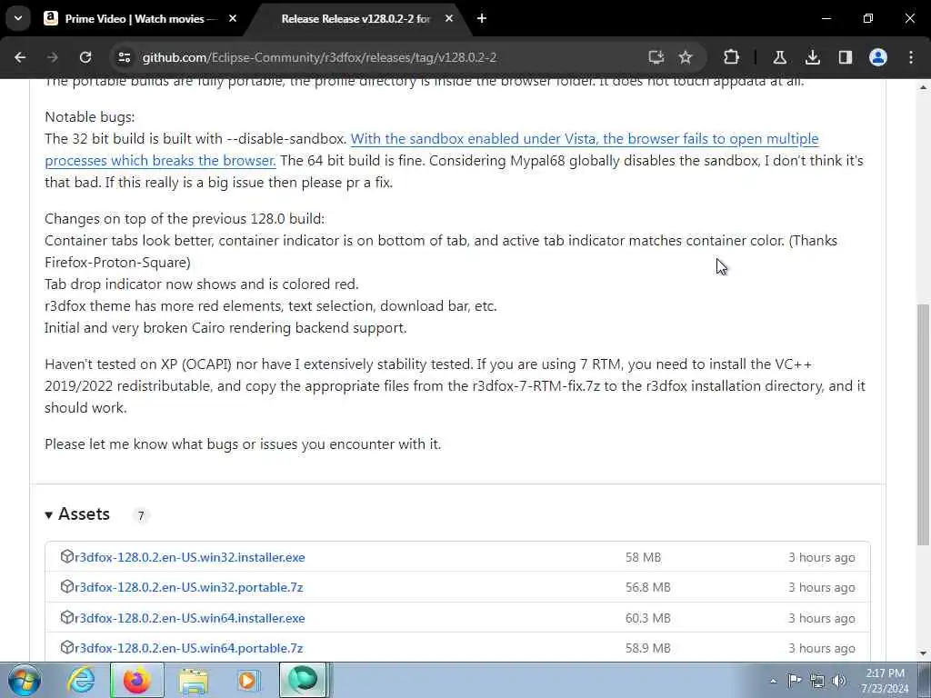Download r3dfox win32.installer.exe
This screenshot has width=931, height=698.
coord(190,557)
